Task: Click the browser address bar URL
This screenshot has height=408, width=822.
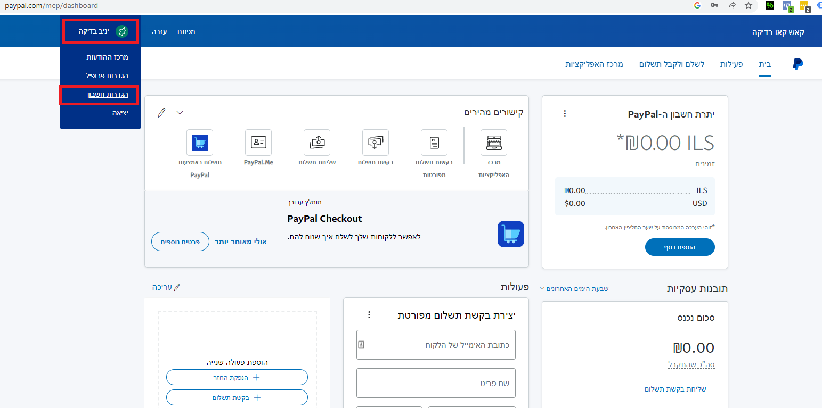Action: [52, 6]
